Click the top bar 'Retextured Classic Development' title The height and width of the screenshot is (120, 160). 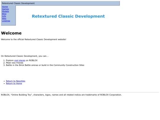[x=18, y=3]
